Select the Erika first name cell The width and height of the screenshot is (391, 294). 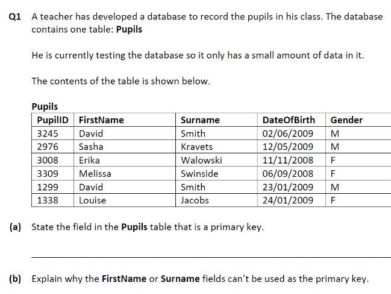click(x=89, y=161)
